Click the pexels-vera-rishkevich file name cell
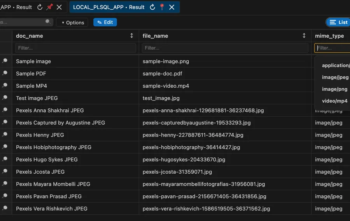 pyautogui.click(x=225, y=209)
